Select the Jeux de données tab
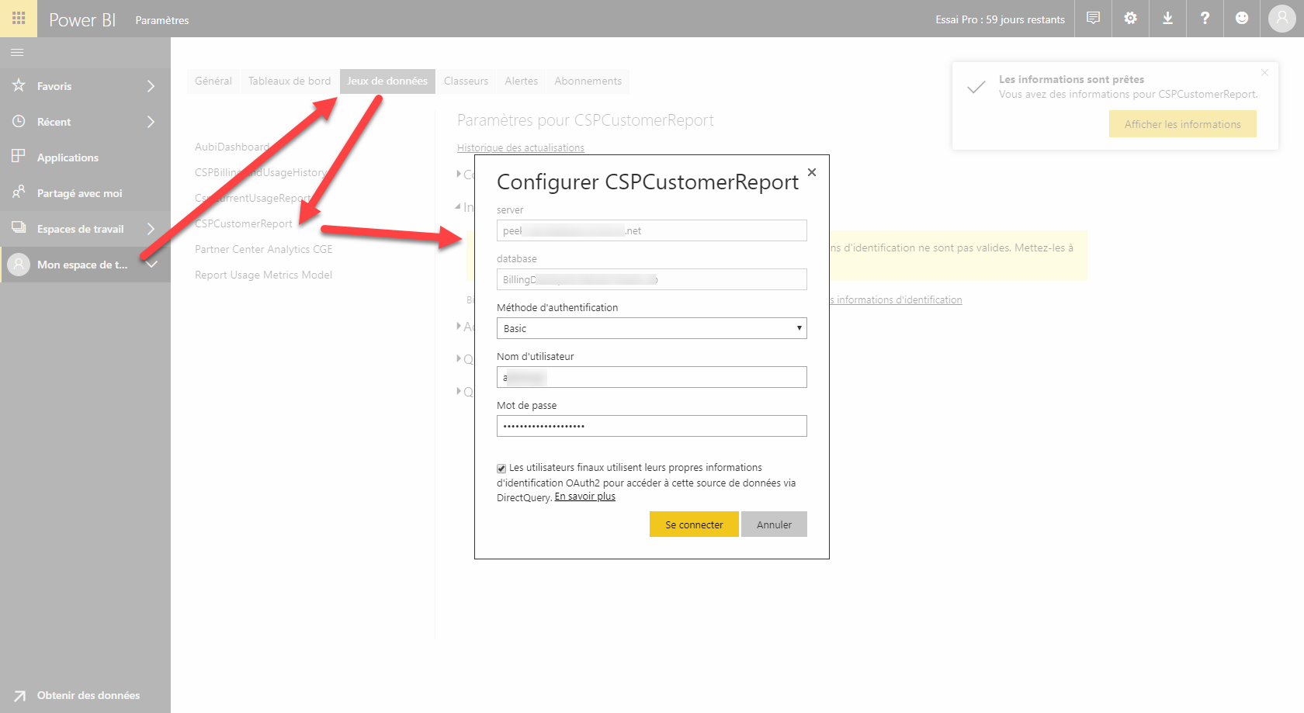Viewport: 1304px width, 713px height. [x=387, y=81]
